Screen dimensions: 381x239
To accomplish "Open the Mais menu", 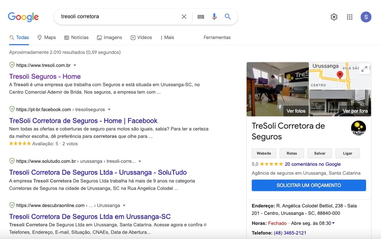I will pos(167,38).
